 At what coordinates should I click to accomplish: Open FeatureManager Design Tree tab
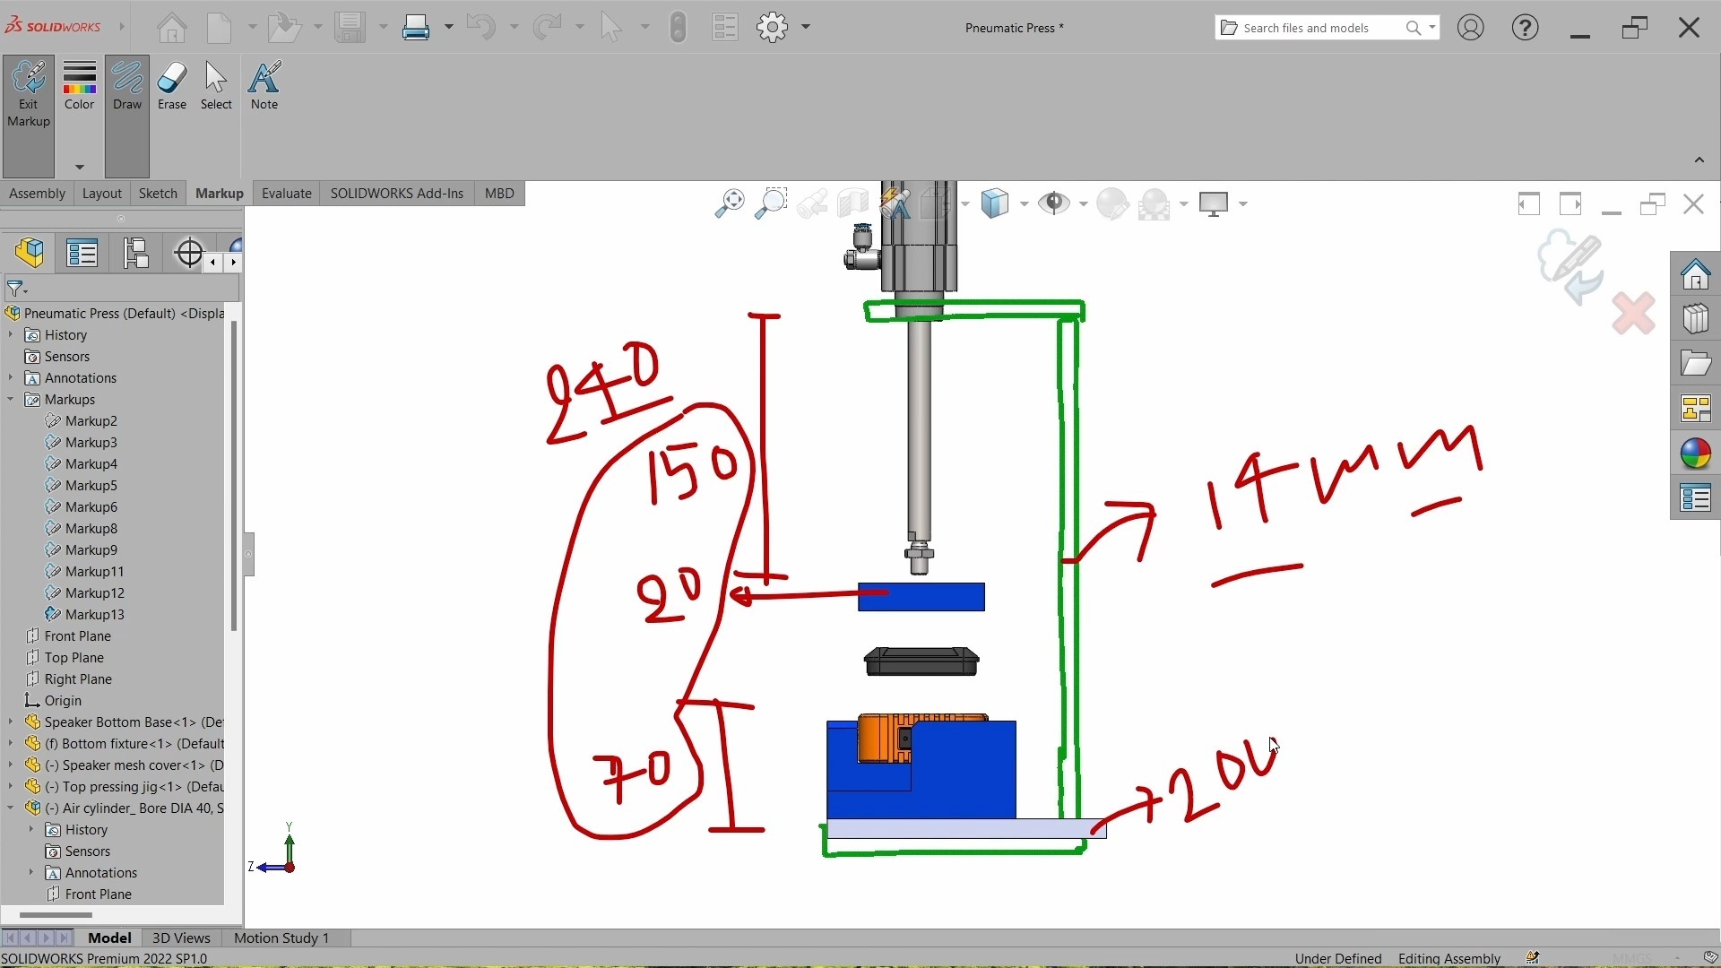pyautogui.click(x=30, y=253)
